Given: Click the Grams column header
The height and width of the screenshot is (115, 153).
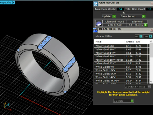Looking at the screenshot, I should coord(130,42).
